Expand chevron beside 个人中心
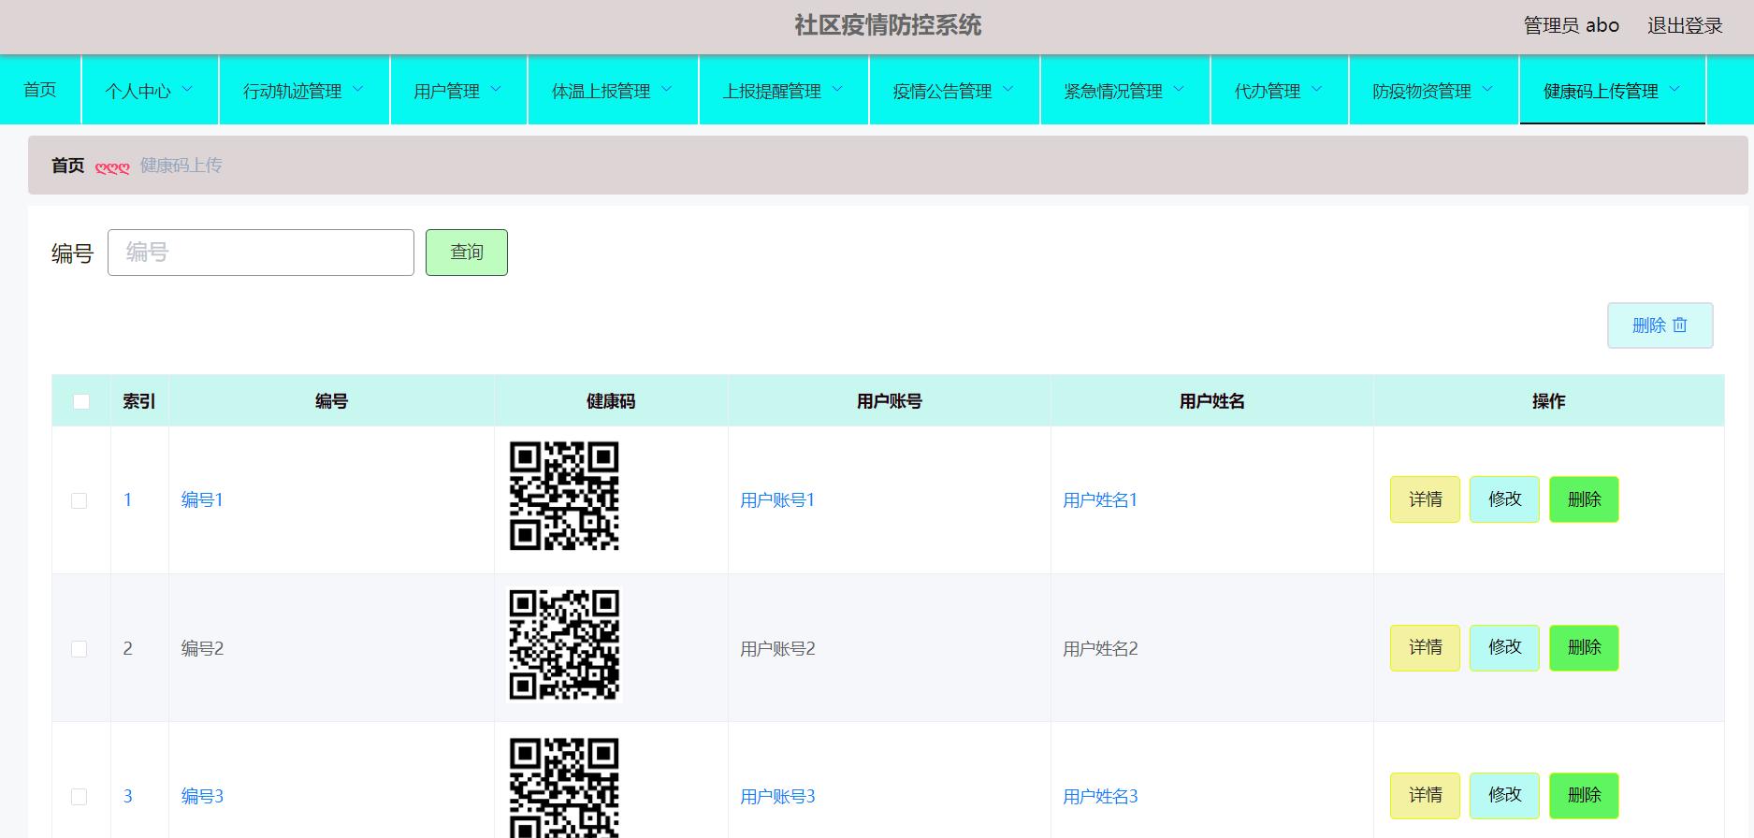 [x=187, y=90]
